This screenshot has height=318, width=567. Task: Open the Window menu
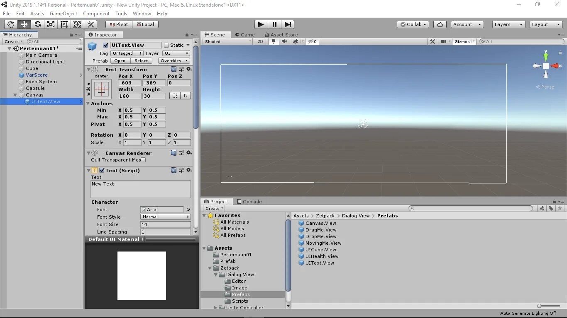coord(142,14)
